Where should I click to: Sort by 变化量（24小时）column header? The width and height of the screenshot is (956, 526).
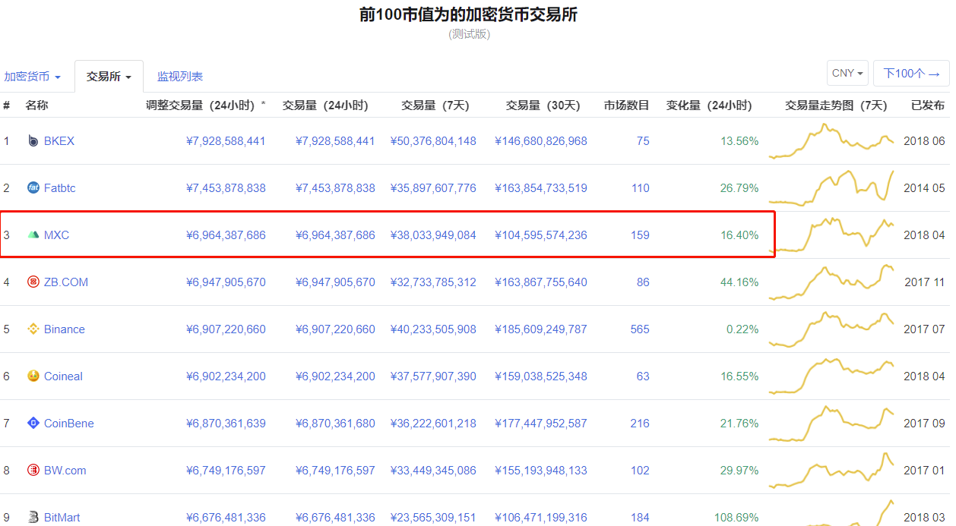709,106
